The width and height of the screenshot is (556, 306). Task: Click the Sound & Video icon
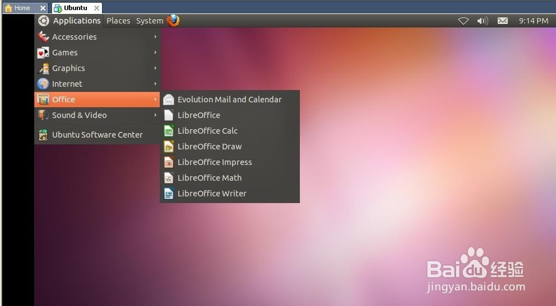(43, 115)
